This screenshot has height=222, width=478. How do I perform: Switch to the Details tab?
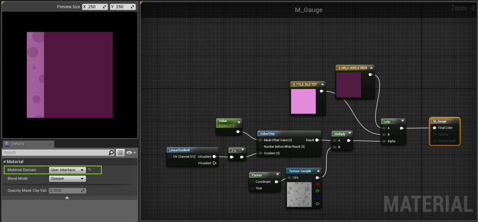(x=28, y=144)
